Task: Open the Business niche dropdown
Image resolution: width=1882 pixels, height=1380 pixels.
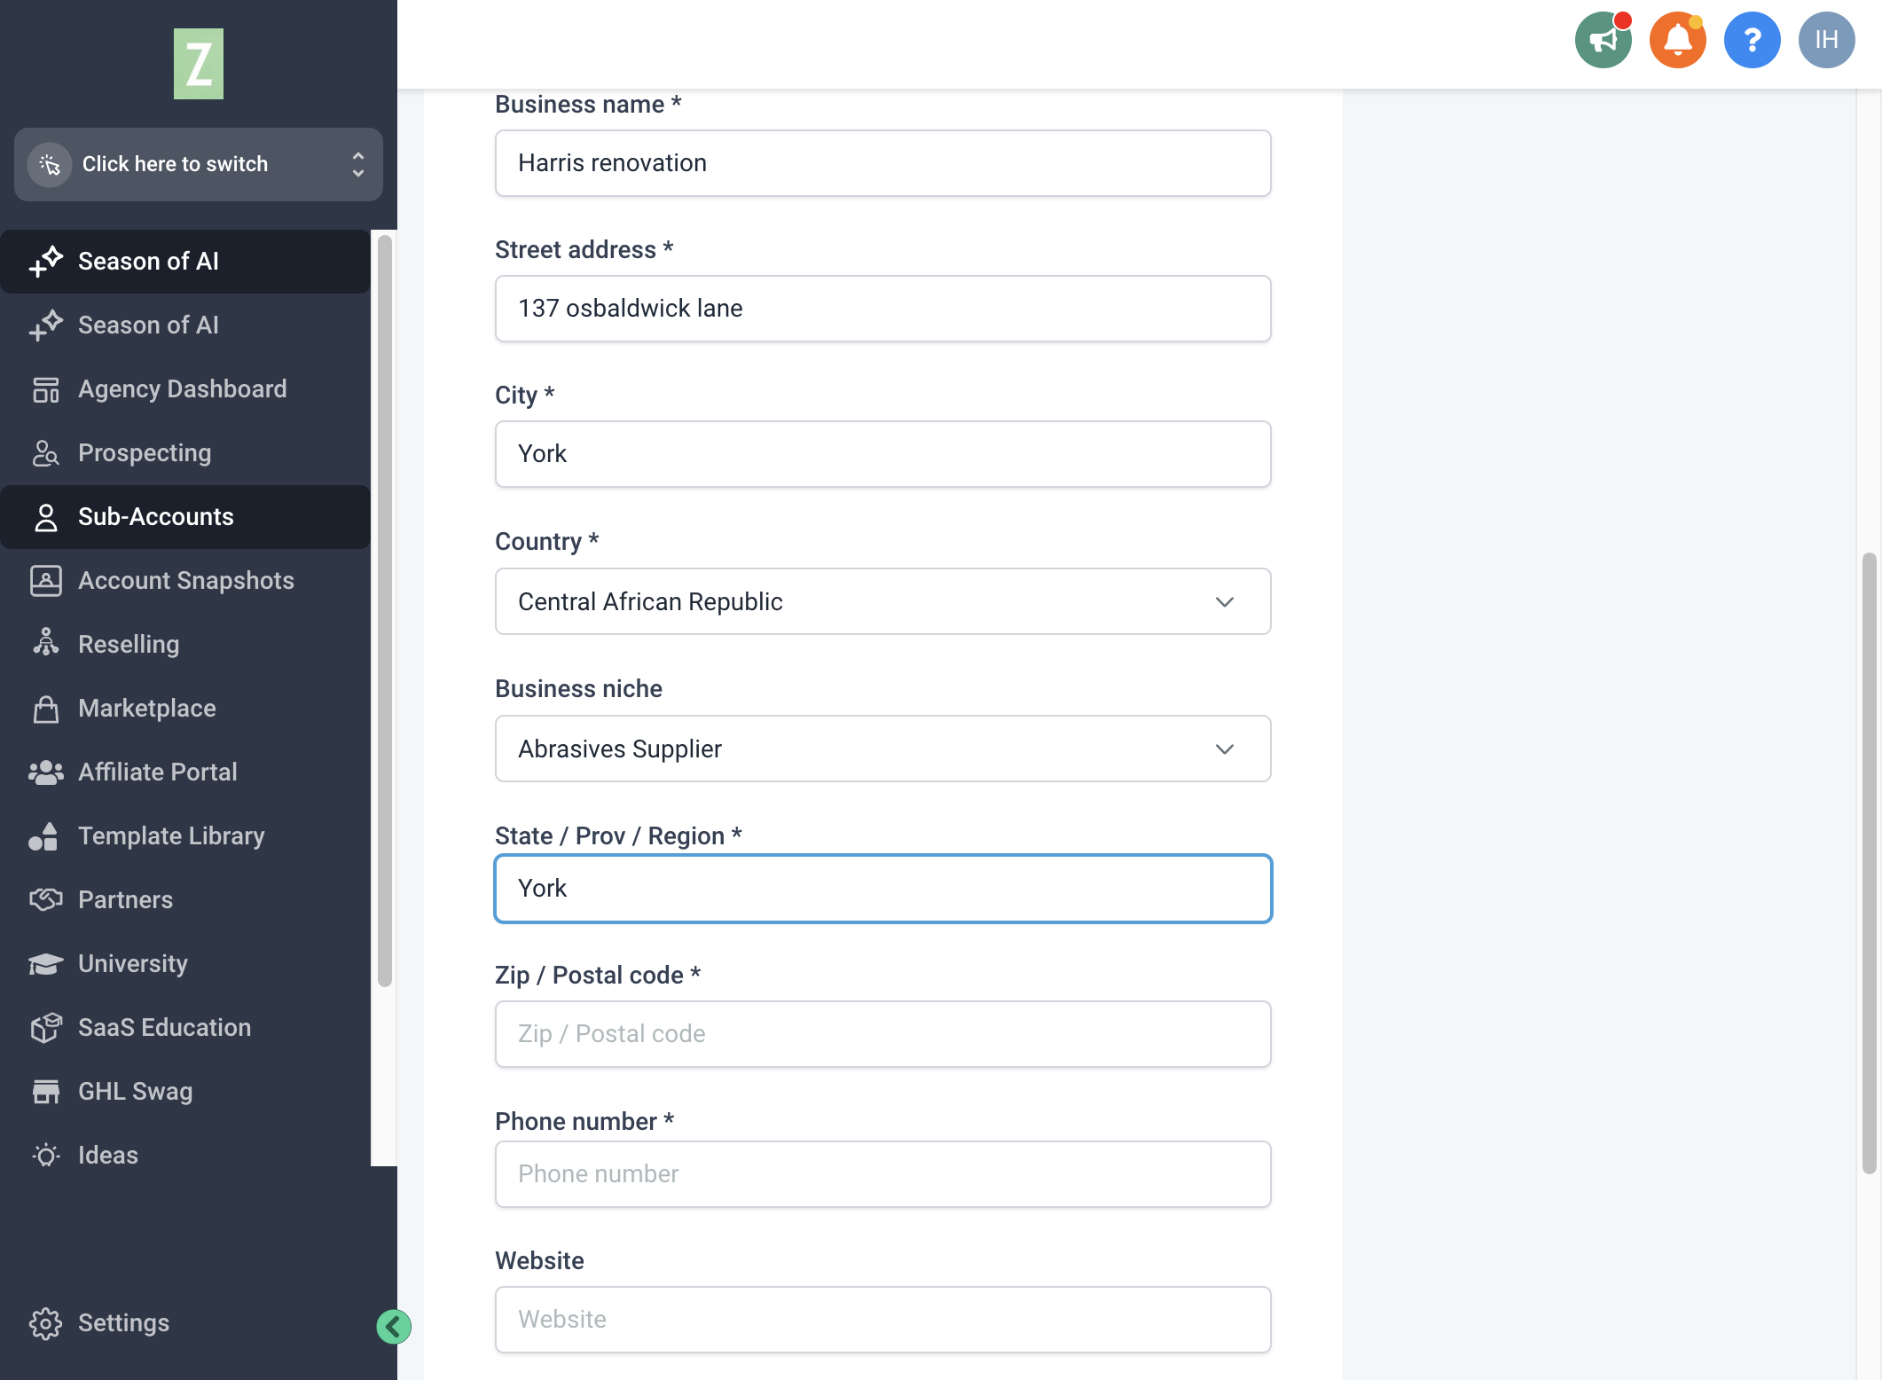Action: [x=882, y=749]
